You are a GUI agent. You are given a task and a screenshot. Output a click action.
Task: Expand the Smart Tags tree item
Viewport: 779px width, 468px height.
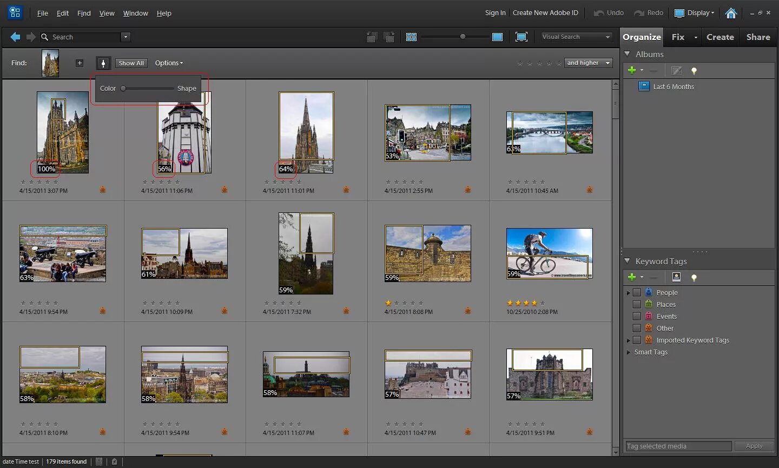point(628,352)
